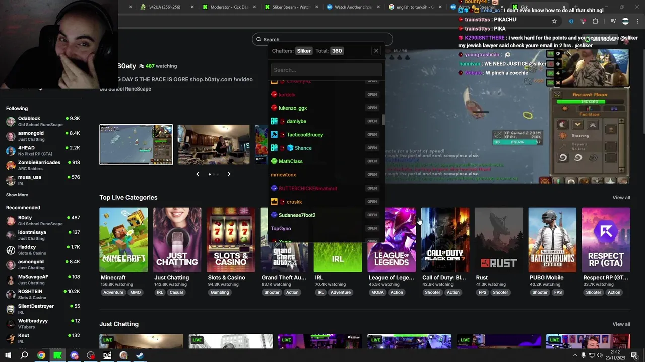Open the Respect RP (GTA) category card
This screenshot has width=645, height=362.
(x=606, y=240)
